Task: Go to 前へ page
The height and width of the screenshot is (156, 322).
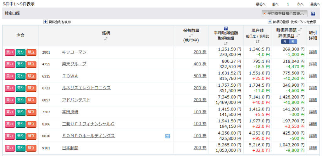Action: click(275, 4)
